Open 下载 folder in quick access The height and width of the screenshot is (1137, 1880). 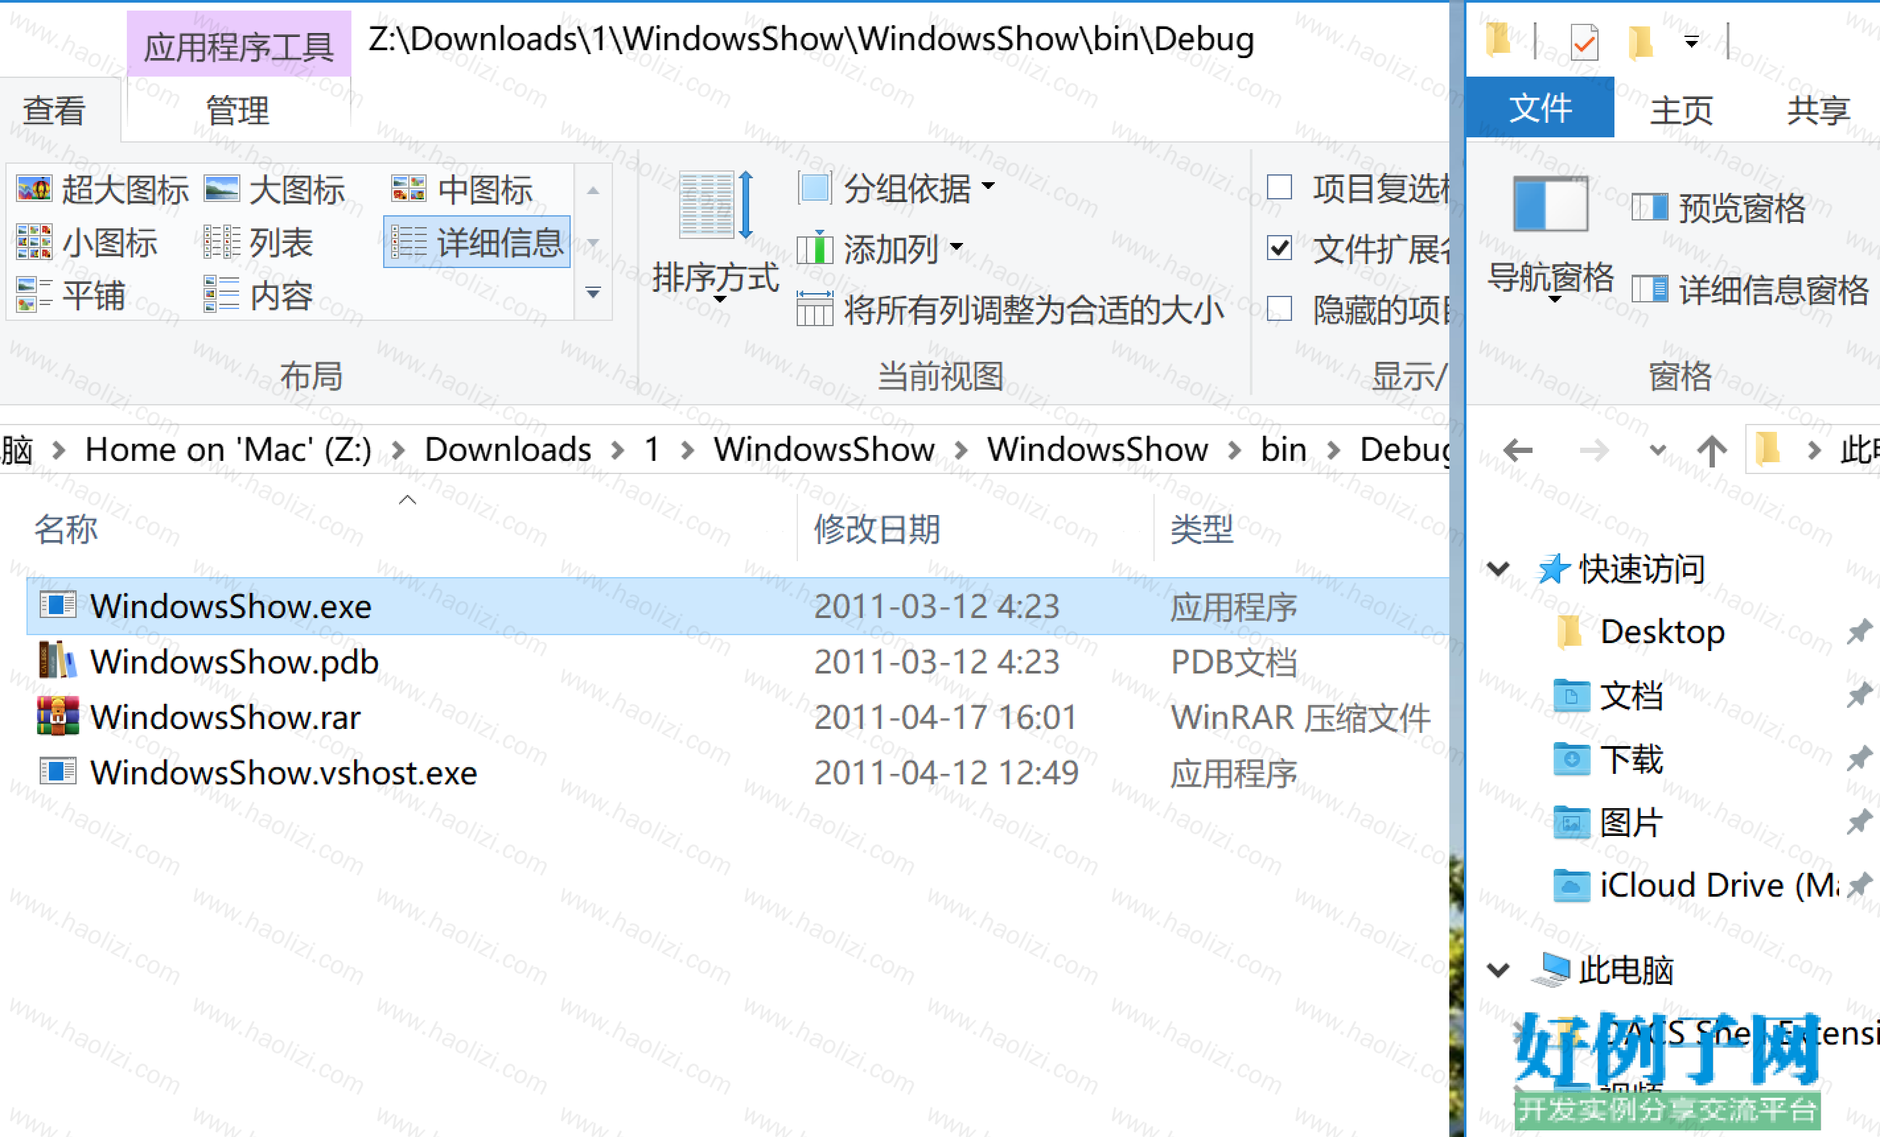[1610, 759]
